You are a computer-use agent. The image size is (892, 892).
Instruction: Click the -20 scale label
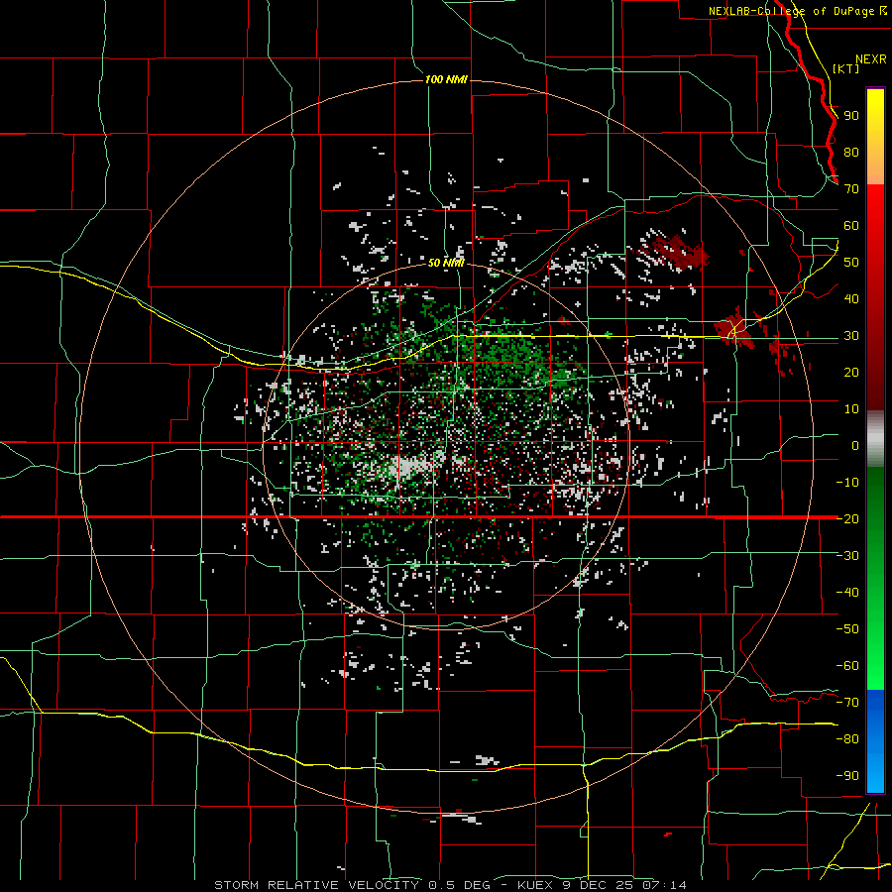pos(847,518)
